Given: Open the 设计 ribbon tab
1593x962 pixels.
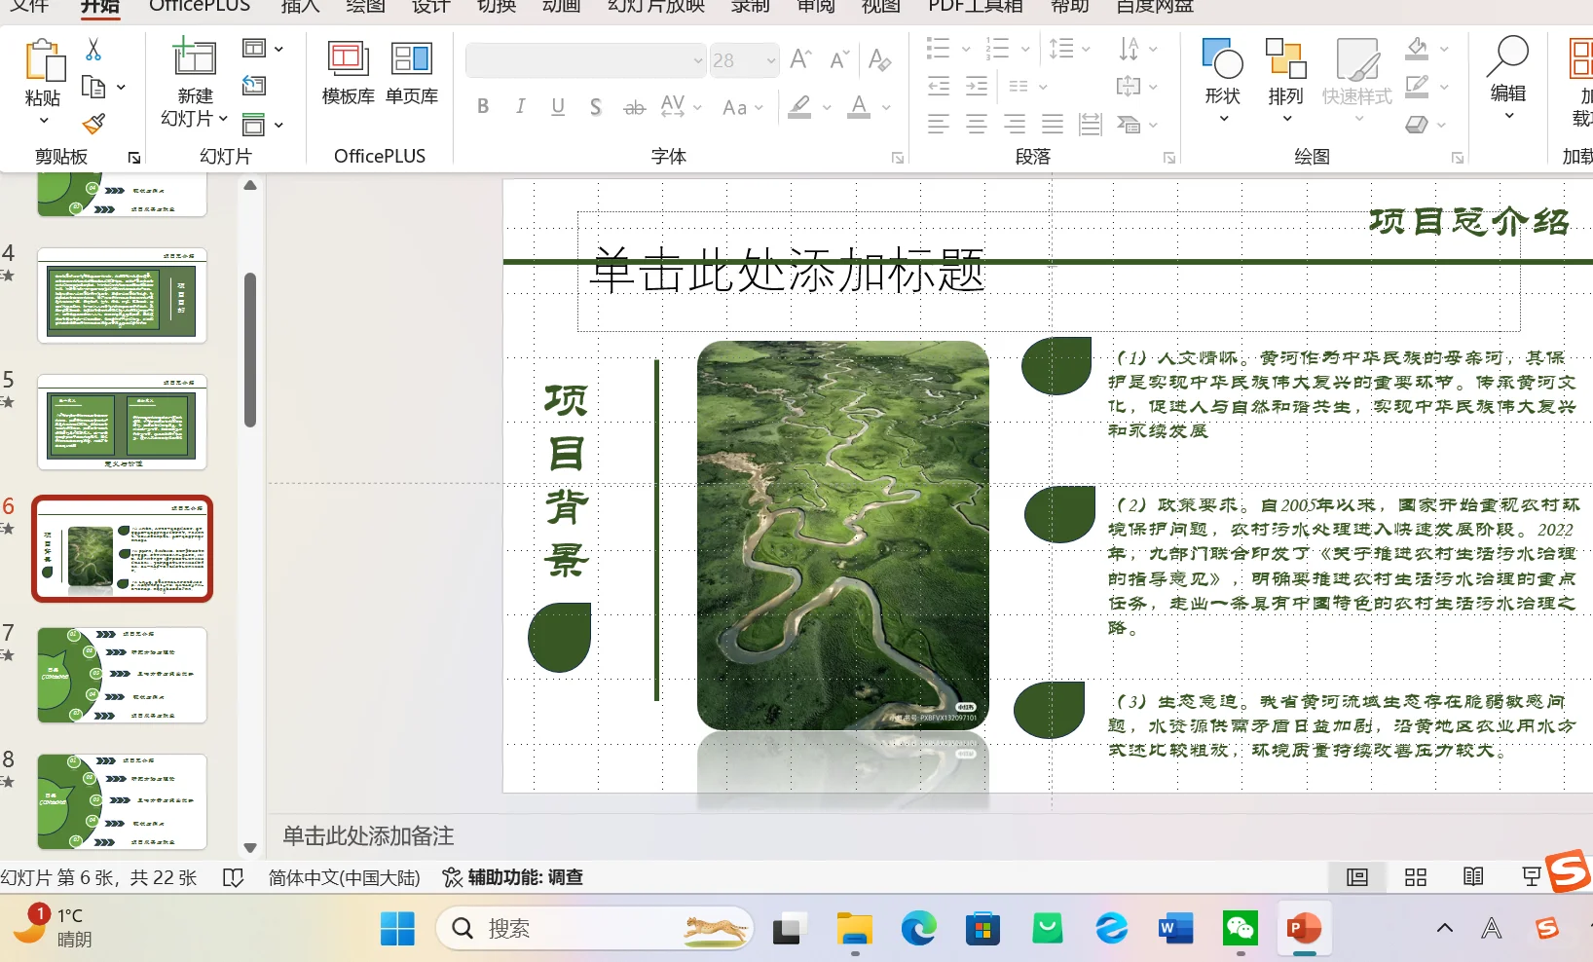Looking at the screenshot, I should pyautogui.click(x=430, y=7).
